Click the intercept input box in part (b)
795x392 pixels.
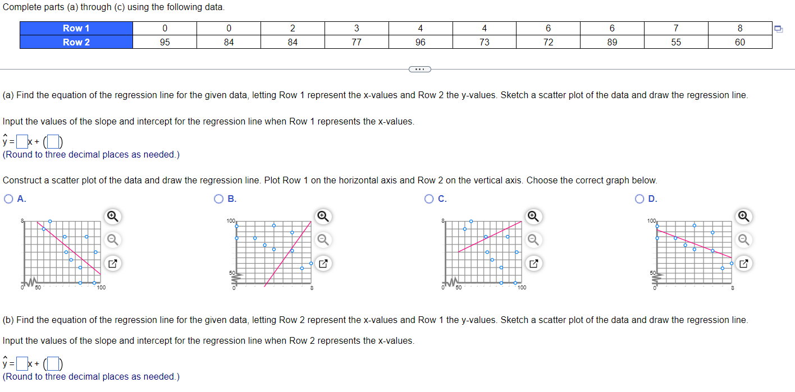tap(53, 363)
